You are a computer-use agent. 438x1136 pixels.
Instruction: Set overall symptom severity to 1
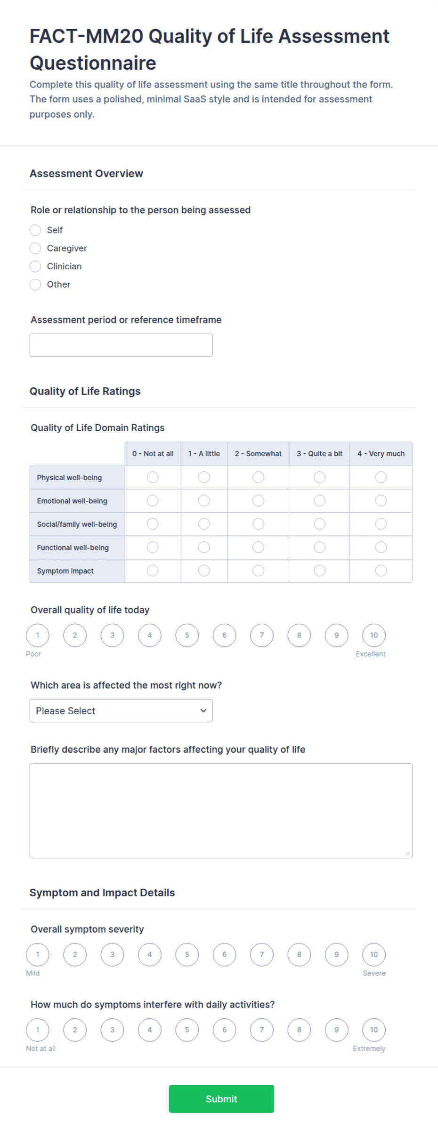pos(38,954)
